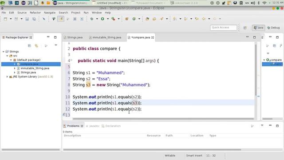Viewport: 284px width, 160px height.
Task: Click the Save toolbar icon
Action: tap(27, 19)
